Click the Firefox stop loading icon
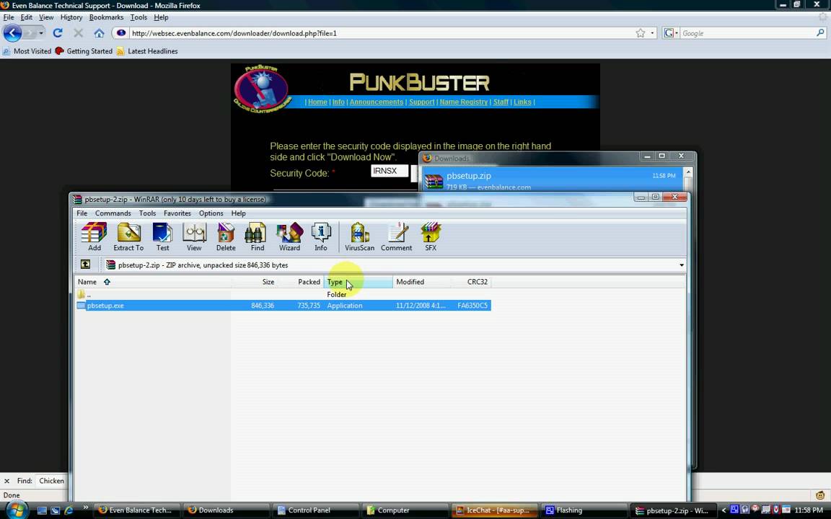831x519 pixels. click(x=79, y=33)
